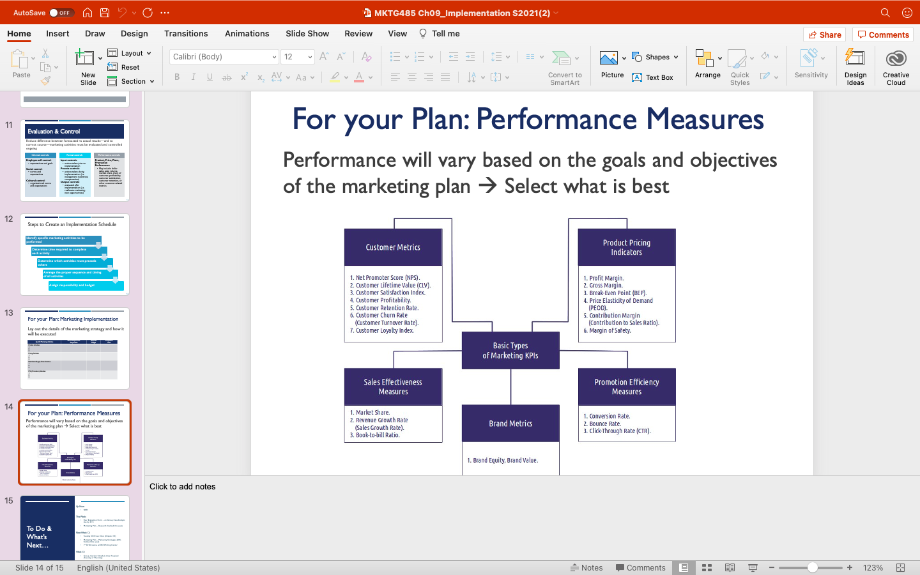Justify the text
The height and width of the screenshot is (575, 920).
tap(445, 77)
